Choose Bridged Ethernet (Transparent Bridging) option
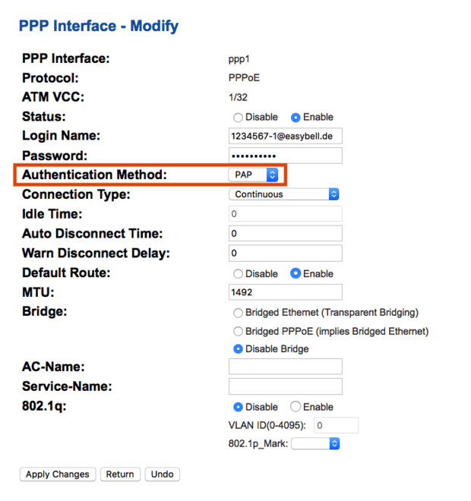Screen dimensions: 471x501 pyautogui.click(x=239, y=313)
